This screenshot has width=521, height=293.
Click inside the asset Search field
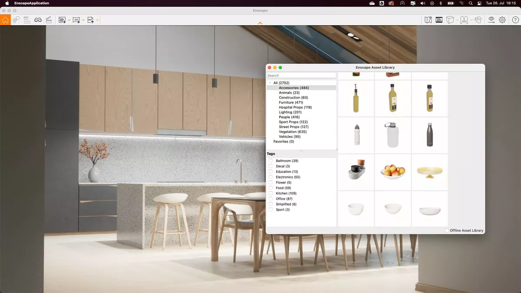pyautogui.click(x=301, y=75)
